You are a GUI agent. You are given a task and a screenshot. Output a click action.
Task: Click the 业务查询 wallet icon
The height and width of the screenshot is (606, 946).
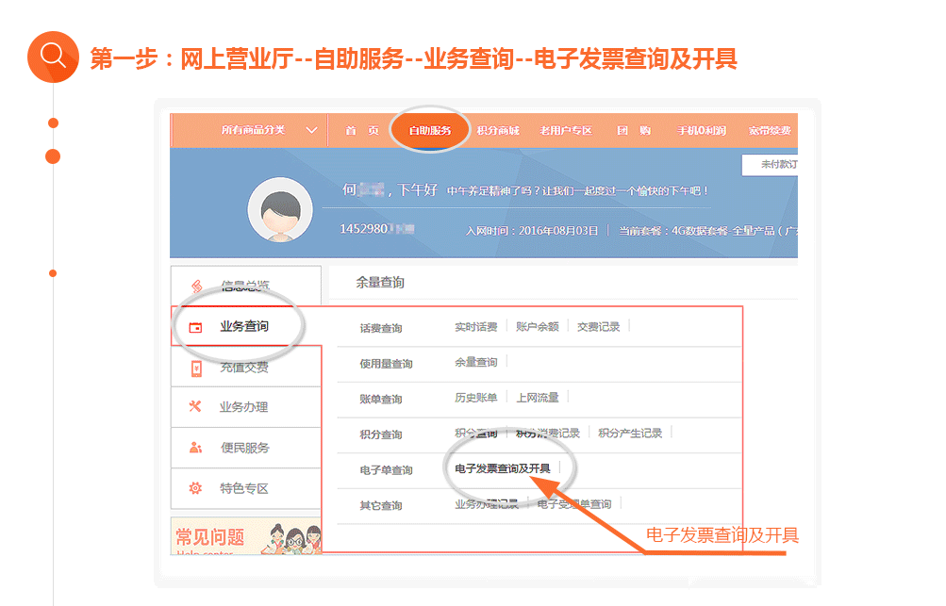coord(195,327)
